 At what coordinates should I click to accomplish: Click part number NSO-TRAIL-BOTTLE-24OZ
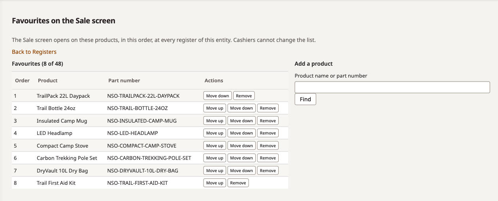(138, 108)
